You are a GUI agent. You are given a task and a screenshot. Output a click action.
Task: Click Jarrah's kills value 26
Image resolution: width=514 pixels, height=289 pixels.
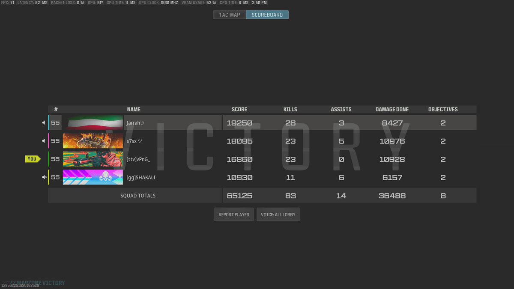pyautogui.click(x=290, y=123)
